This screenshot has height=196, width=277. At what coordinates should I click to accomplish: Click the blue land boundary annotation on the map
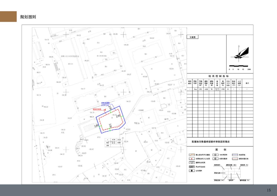(105, 104)
